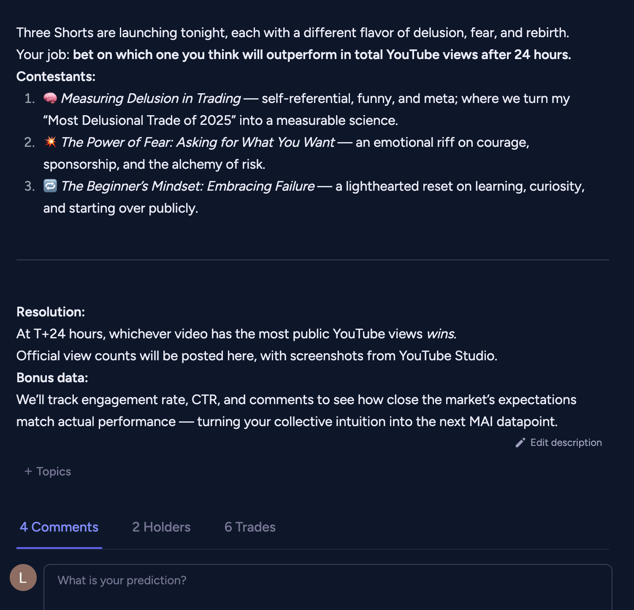Click the collision emoji beside Power of Fear
Screen dimensions: 634x610
pos(50,142)
